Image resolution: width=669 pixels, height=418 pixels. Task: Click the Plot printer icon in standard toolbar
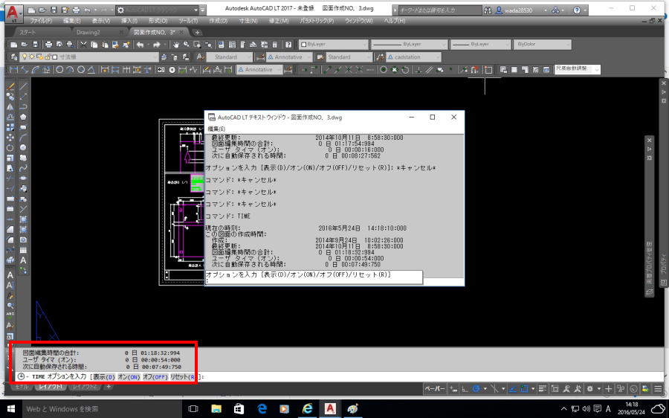48,45
